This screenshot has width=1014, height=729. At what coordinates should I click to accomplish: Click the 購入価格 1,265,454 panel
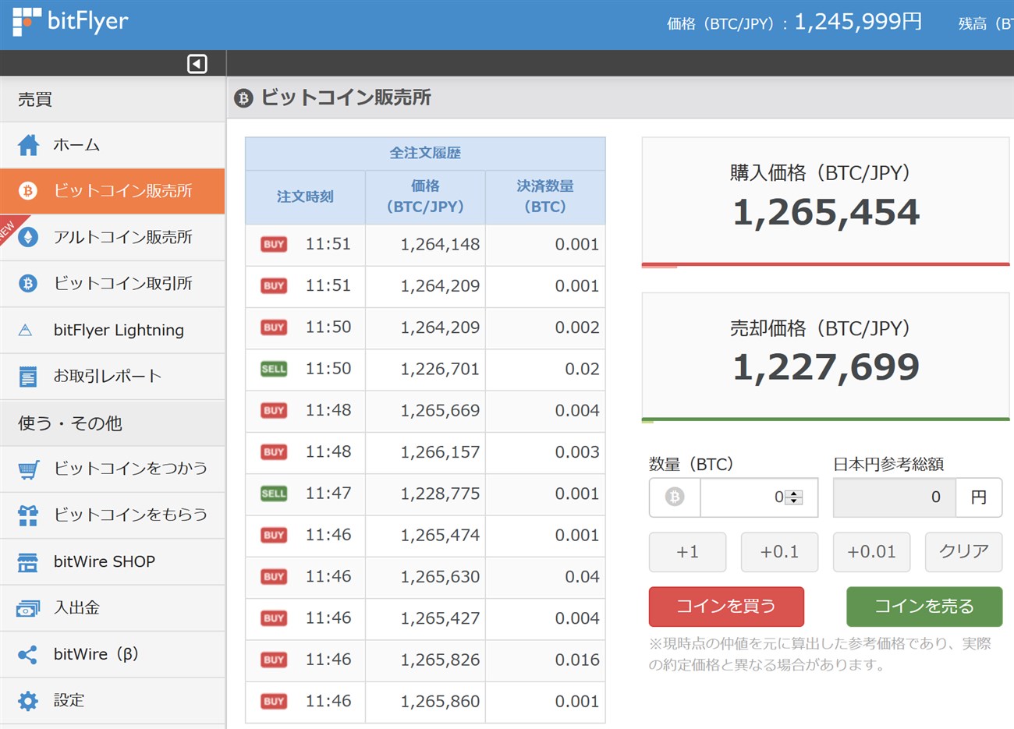tap(825, 202)
